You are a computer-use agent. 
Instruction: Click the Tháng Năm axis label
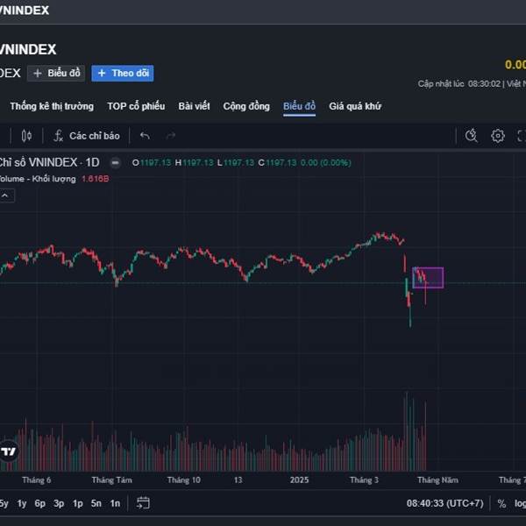[437, 480]
